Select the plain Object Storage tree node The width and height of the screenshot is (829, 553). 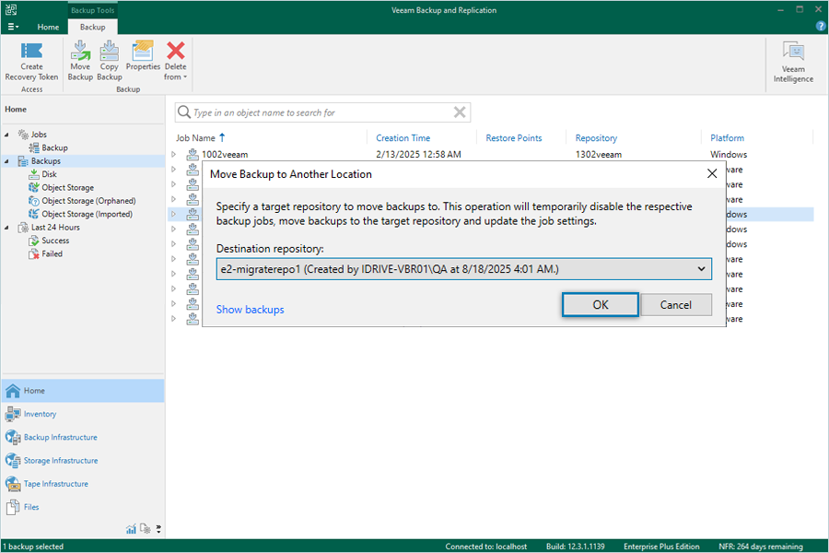(67, 187)
